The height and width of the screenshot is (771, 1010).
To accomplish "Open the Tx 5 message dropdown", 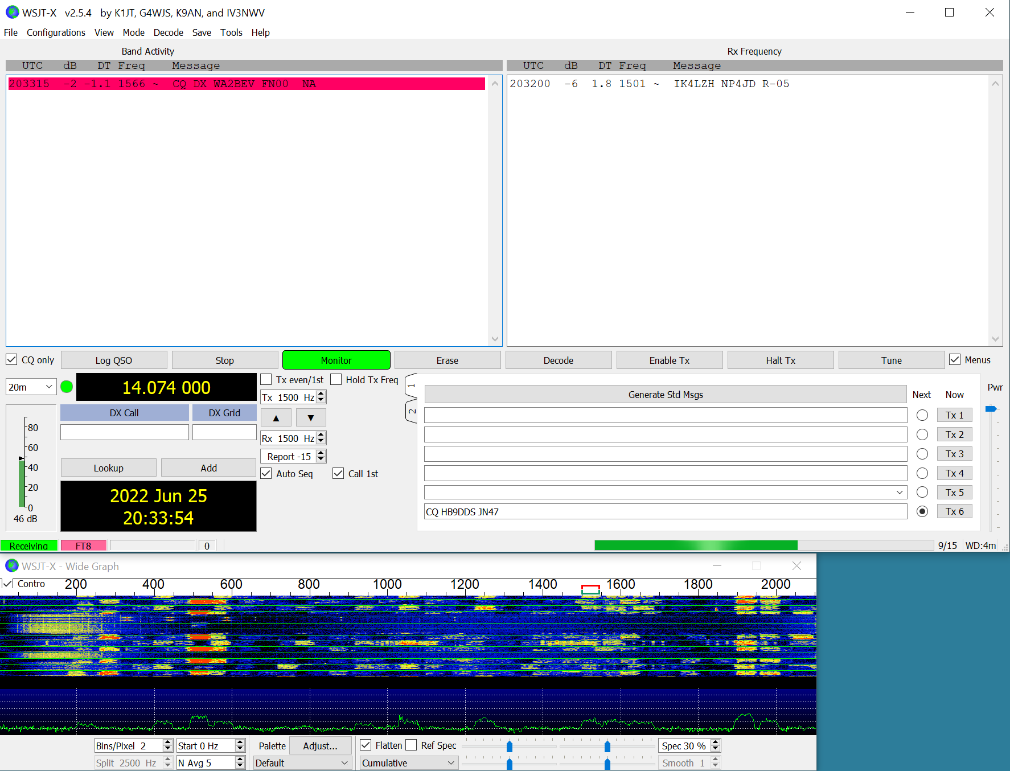I will coord(900,492).
